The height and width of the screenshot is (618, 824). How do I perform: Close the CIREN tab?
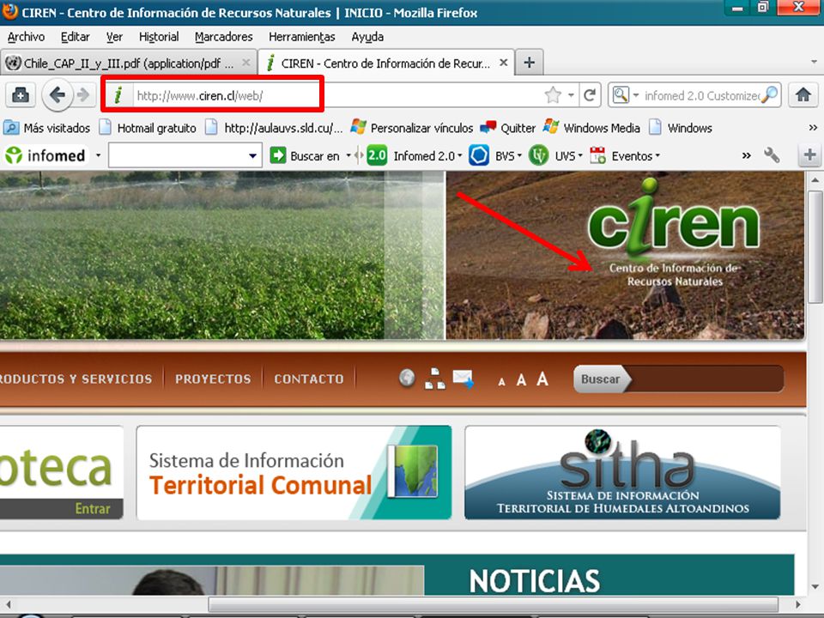pyautogui.click(x=503, y=63)
